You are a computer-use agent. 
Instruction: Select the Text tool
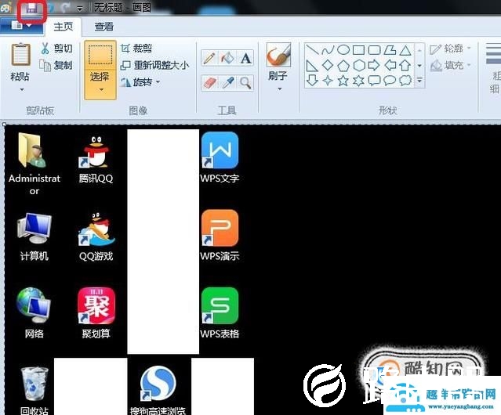[245, 59]
